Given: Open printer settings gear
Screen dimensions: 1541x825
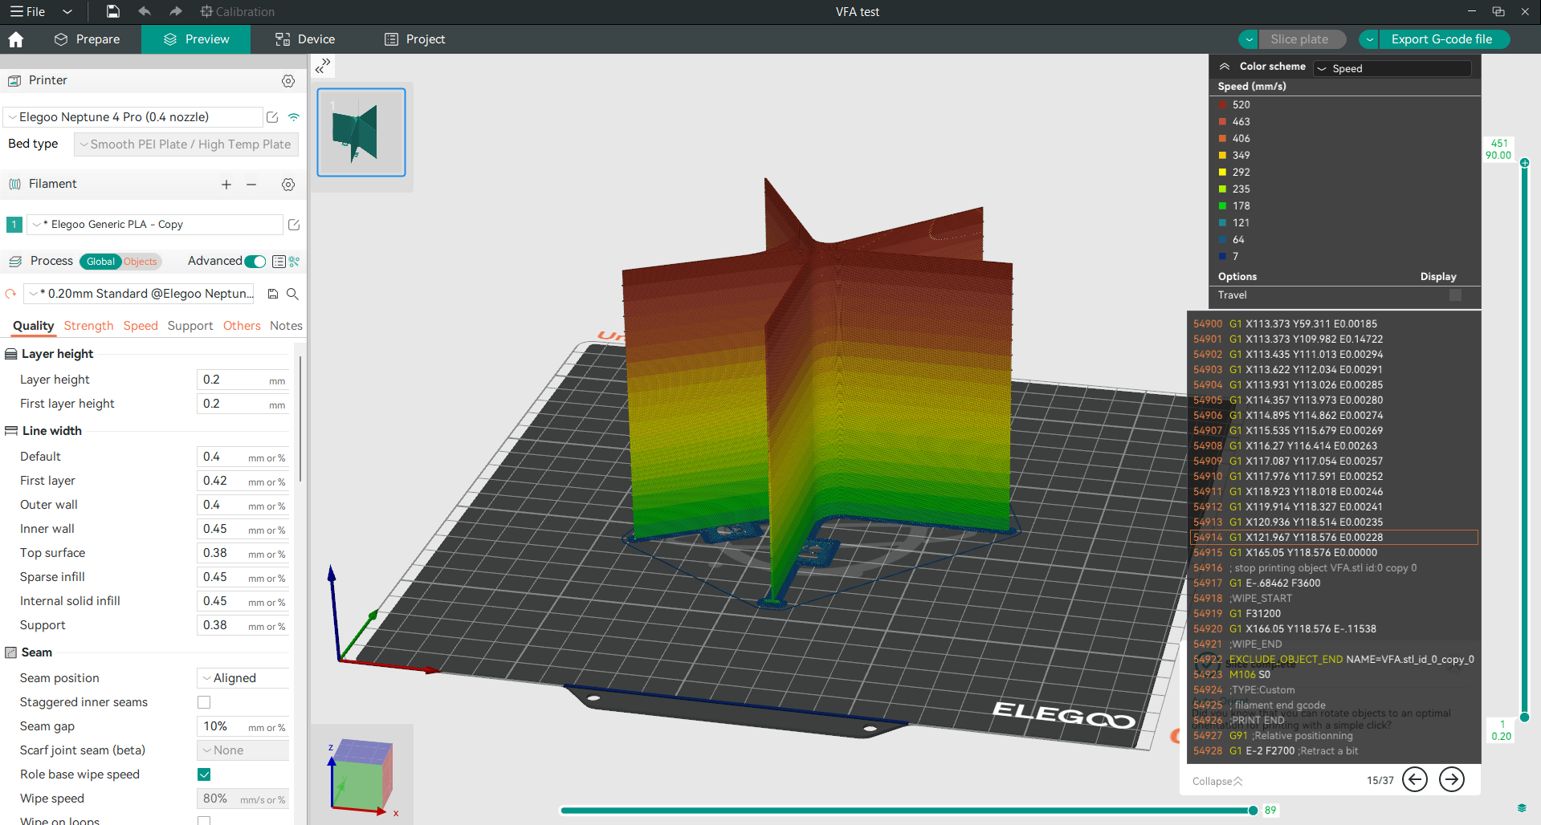Looking at the screenshot, I should click(288, 81).
